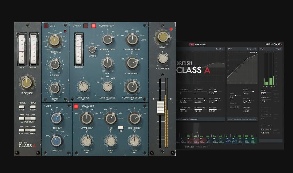Click the blue Low Cut filter knob

(56, 141)
